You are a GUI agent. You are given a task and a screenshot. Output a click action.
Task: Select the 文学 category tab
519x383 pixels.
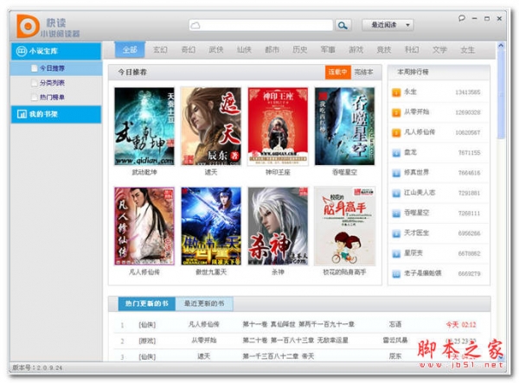(440, 50)
